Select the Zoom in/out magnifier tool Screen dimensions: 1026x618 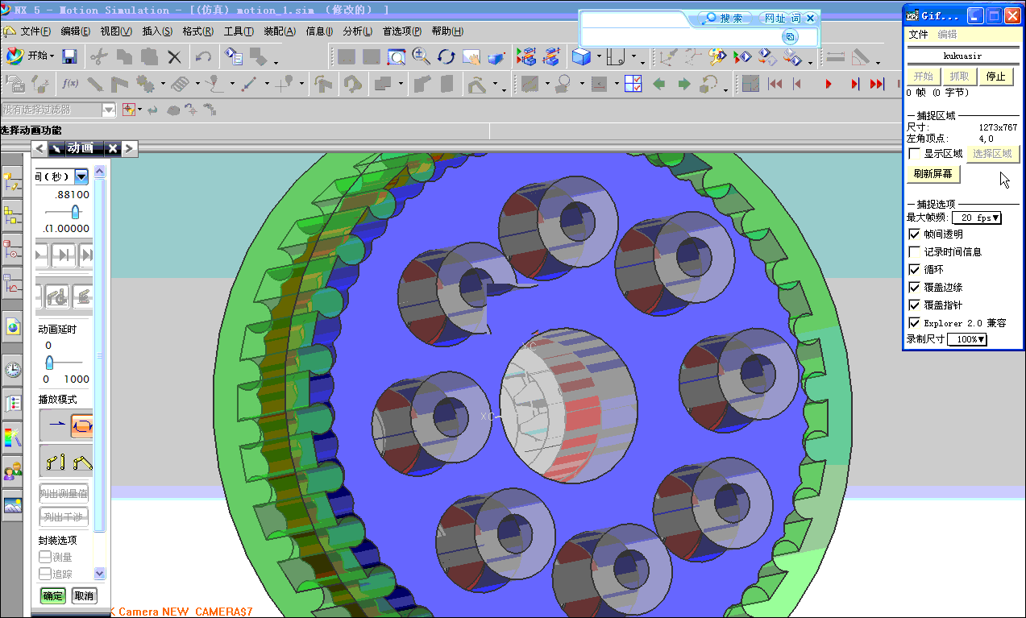point(421,56)
